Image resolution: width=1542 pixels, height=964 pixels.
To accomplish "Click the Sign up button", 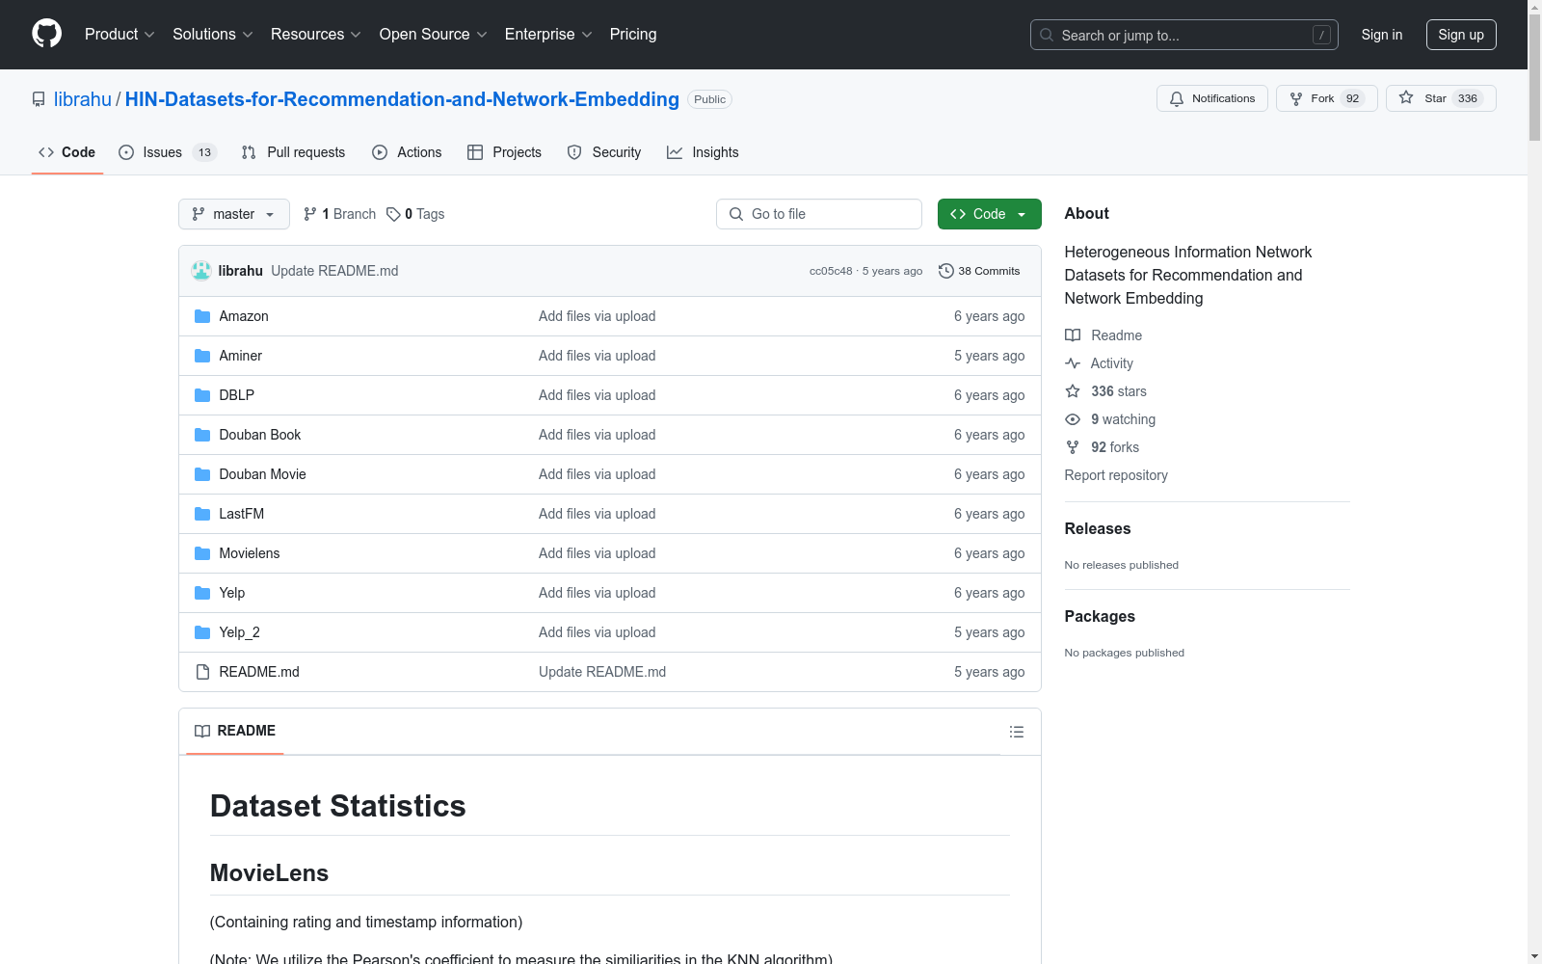I will 1461,35.
